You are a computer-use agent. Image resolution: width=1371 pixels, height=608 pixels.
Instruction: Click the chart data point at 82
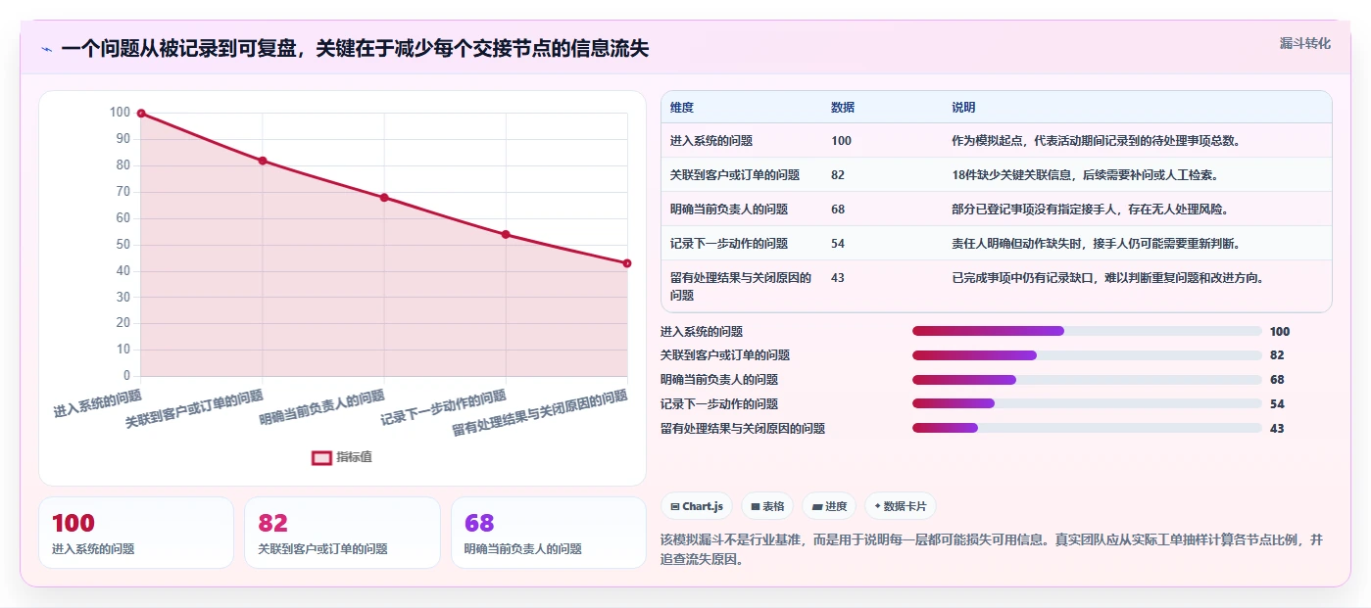(x=263, y=161)
